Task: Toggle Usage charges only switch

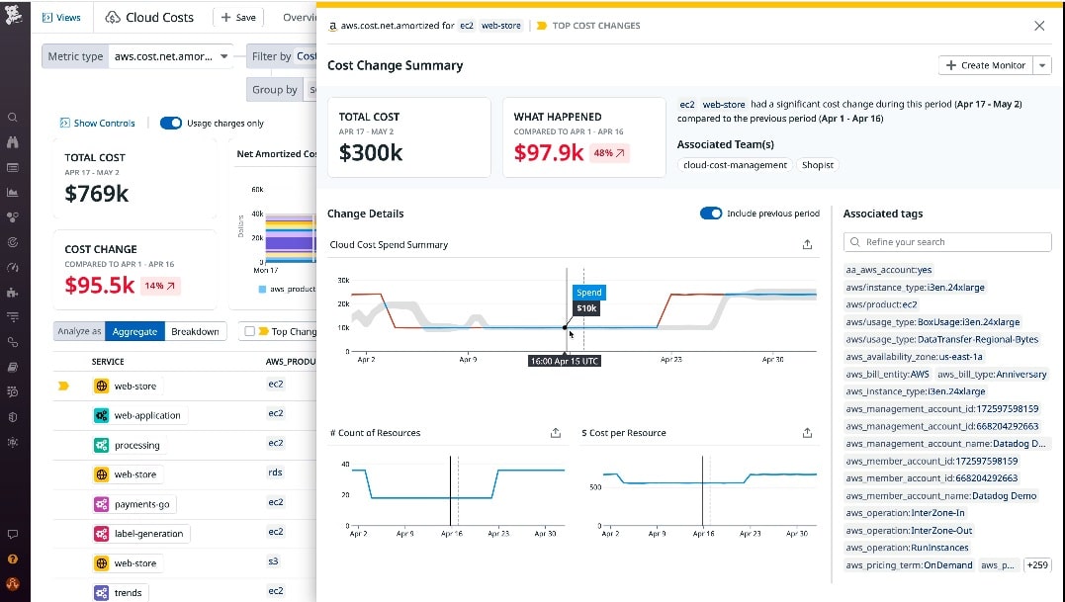Action: click(170, 123)
